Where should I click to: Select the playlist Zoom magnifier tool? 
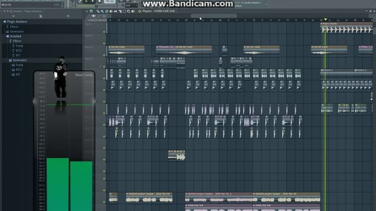point(129,11)
